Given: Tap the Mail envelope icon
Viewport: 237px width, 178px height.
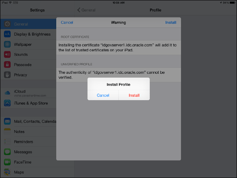Looking at the screenshot, I should pyautogui.click(x=7, y=121).
